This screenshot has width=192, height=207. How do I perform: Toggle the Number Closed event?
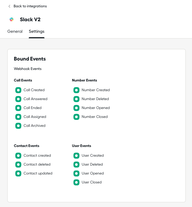[76, 117]
